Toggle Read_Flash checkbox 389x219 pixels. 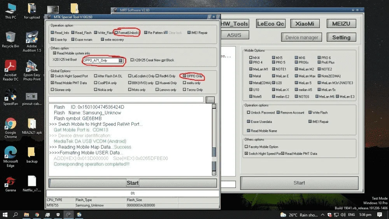coord(73,33)
